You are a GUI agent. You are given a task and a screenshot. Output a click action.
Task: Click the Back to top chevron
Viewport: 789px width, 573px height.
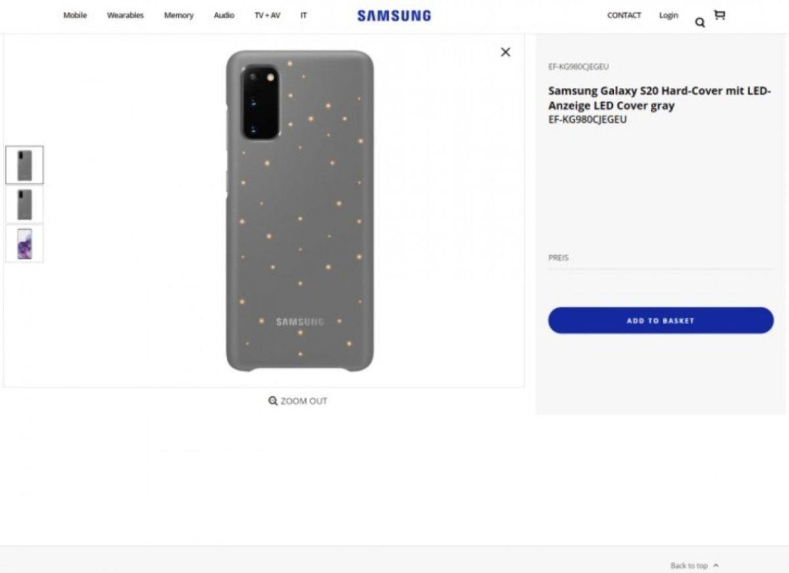coord(716,565)
